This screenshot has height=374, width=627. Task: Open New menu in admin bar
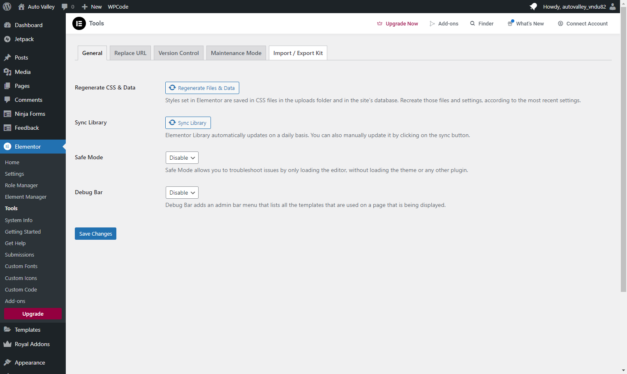92,7
